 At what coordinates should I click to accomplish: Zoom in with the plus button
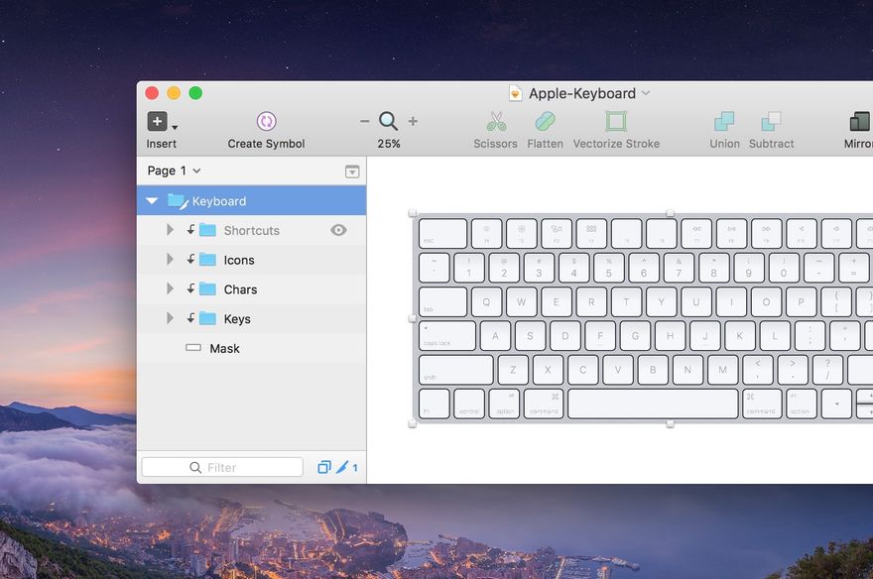click(x=413, y=121)
